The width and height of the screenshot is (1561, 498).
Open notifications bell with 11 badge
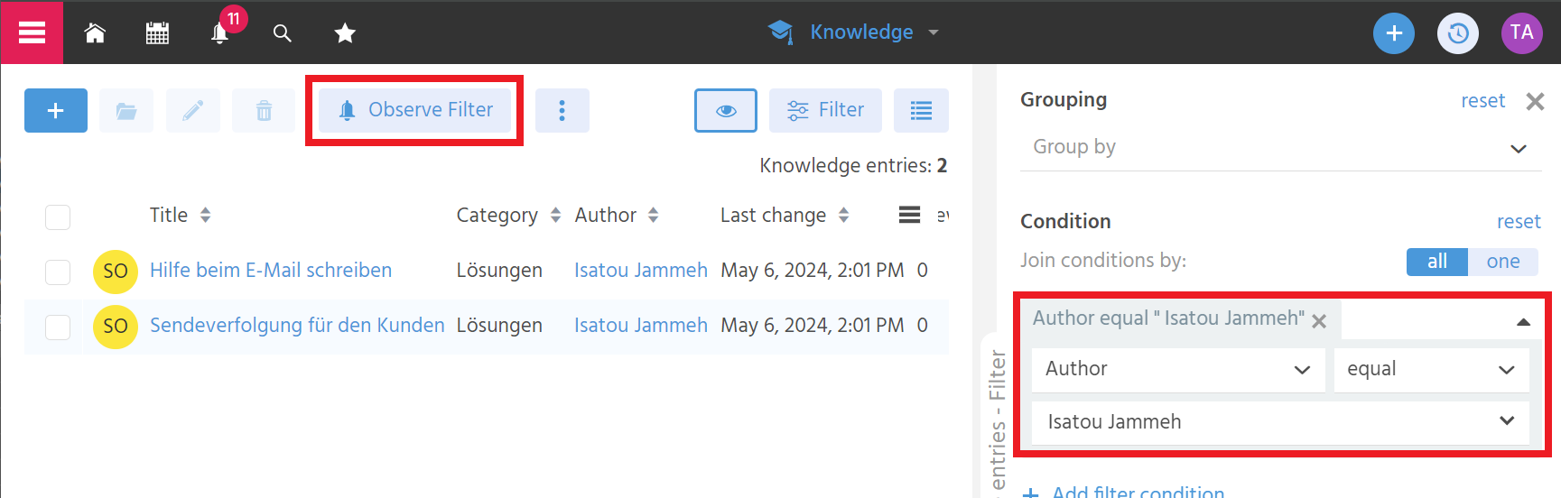(219, 33)
